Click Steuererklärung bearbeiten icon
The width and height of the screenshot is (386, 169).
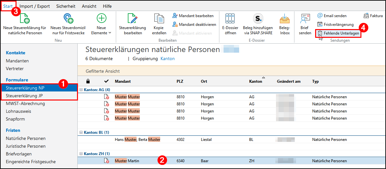(x=132, y=18)
